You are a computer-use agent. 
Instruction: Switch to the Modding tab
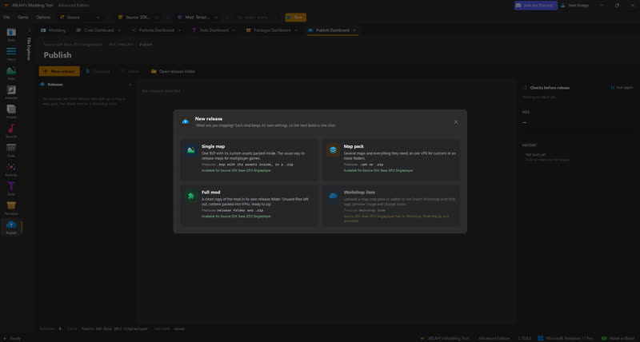[x=53, y=30]
